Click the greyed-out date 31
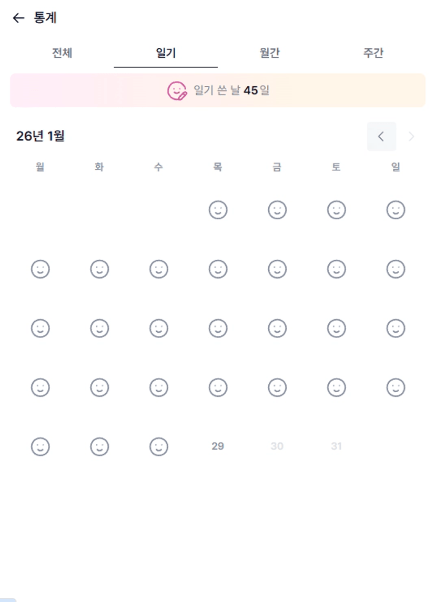435x602 pixels. pos(337,446)
